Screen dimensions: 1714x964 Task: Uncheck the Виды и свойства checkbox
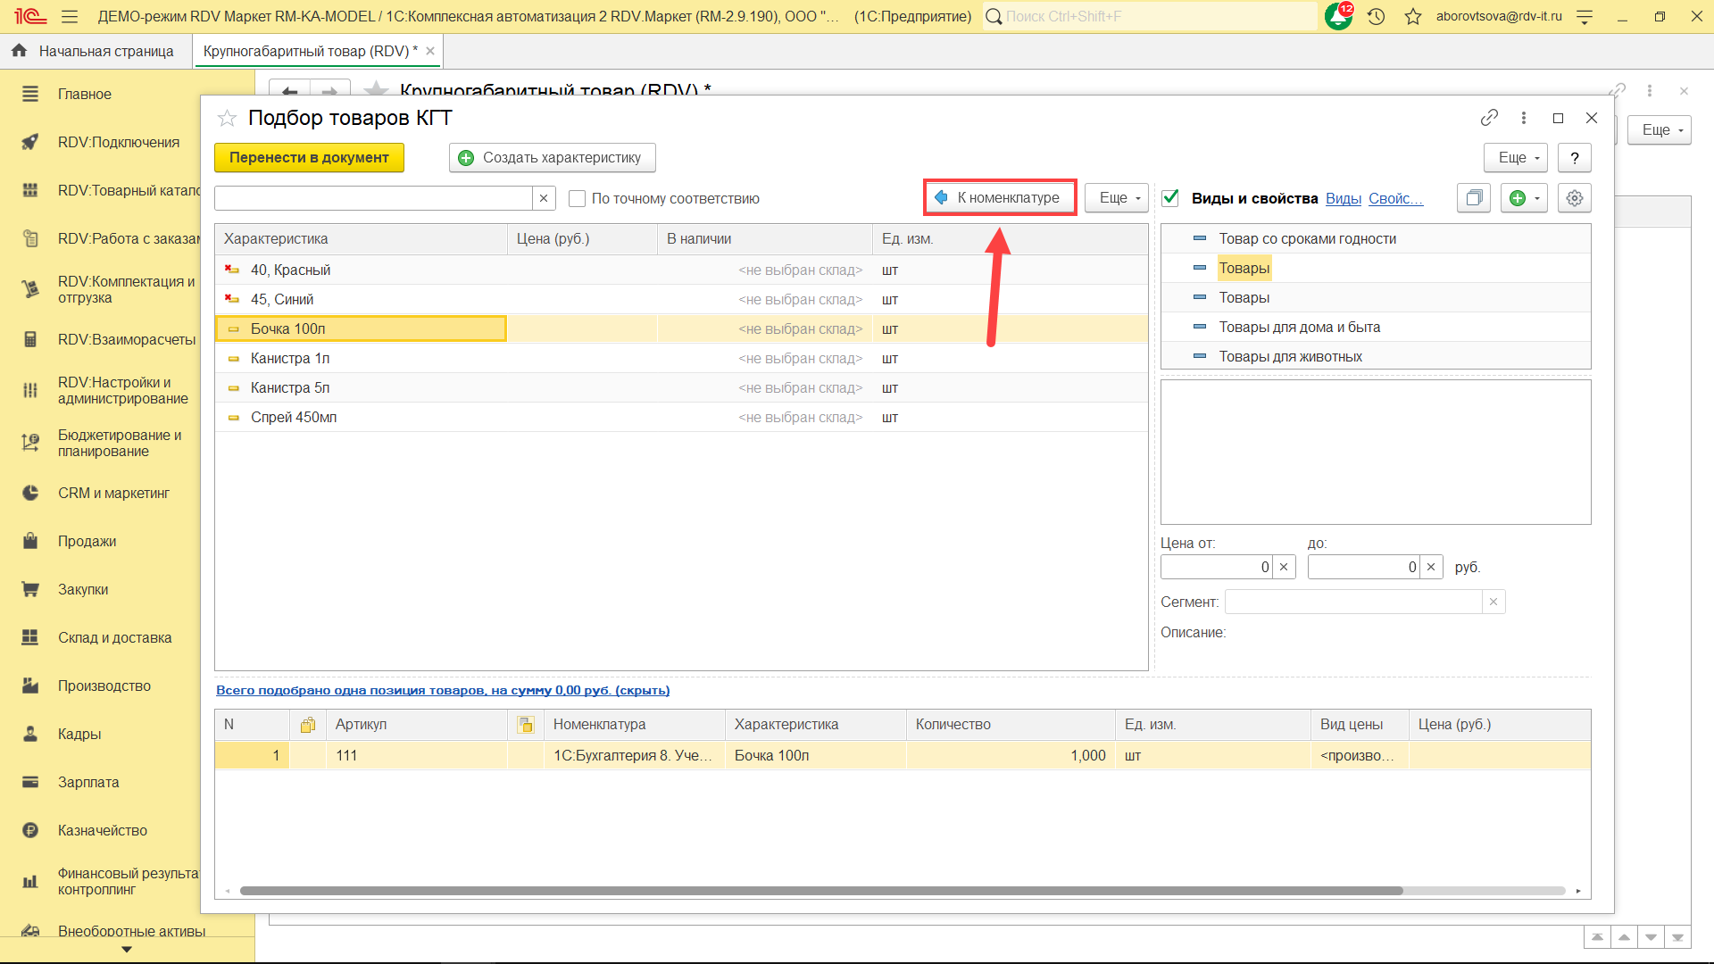(1170, 198)
